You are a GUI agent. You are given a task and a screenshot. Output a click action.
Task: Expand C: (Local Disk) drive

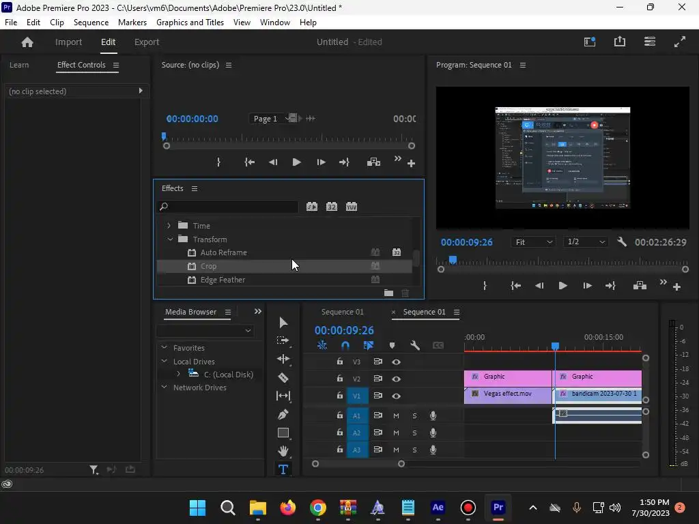[x=178, y=374]
